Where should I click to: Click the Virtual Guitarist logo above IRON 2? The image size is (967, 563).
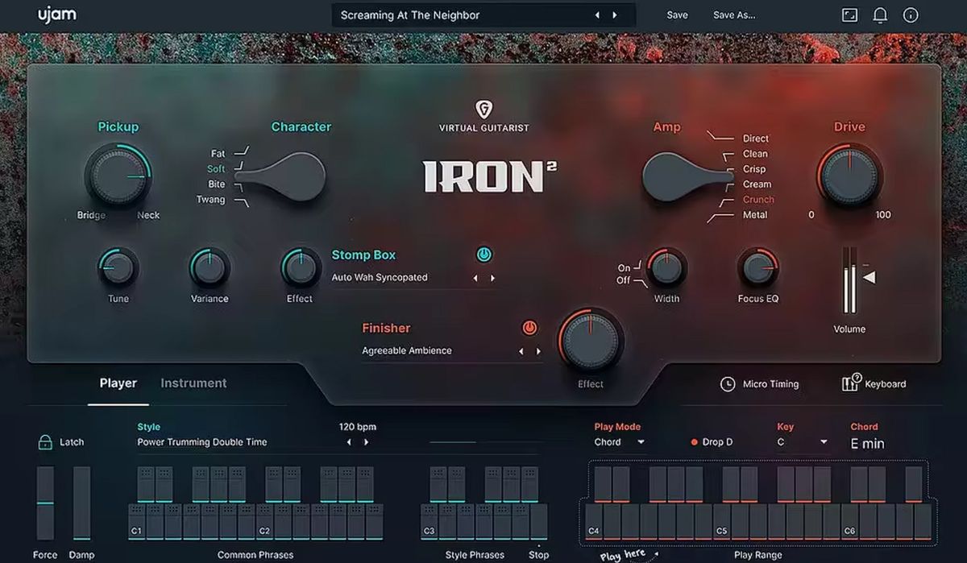click(484, 114)
